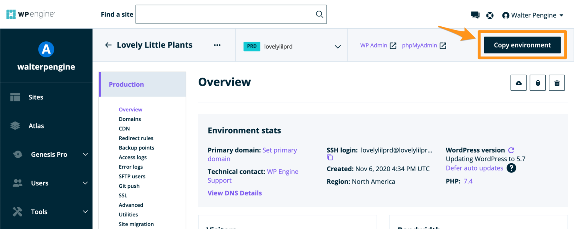Open password protection with the lock icon

pos(538,83)
